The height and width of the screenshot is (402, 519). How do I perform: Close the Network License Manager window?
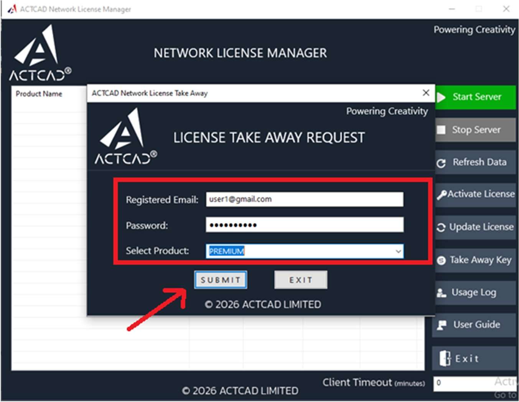coord(506,9)
